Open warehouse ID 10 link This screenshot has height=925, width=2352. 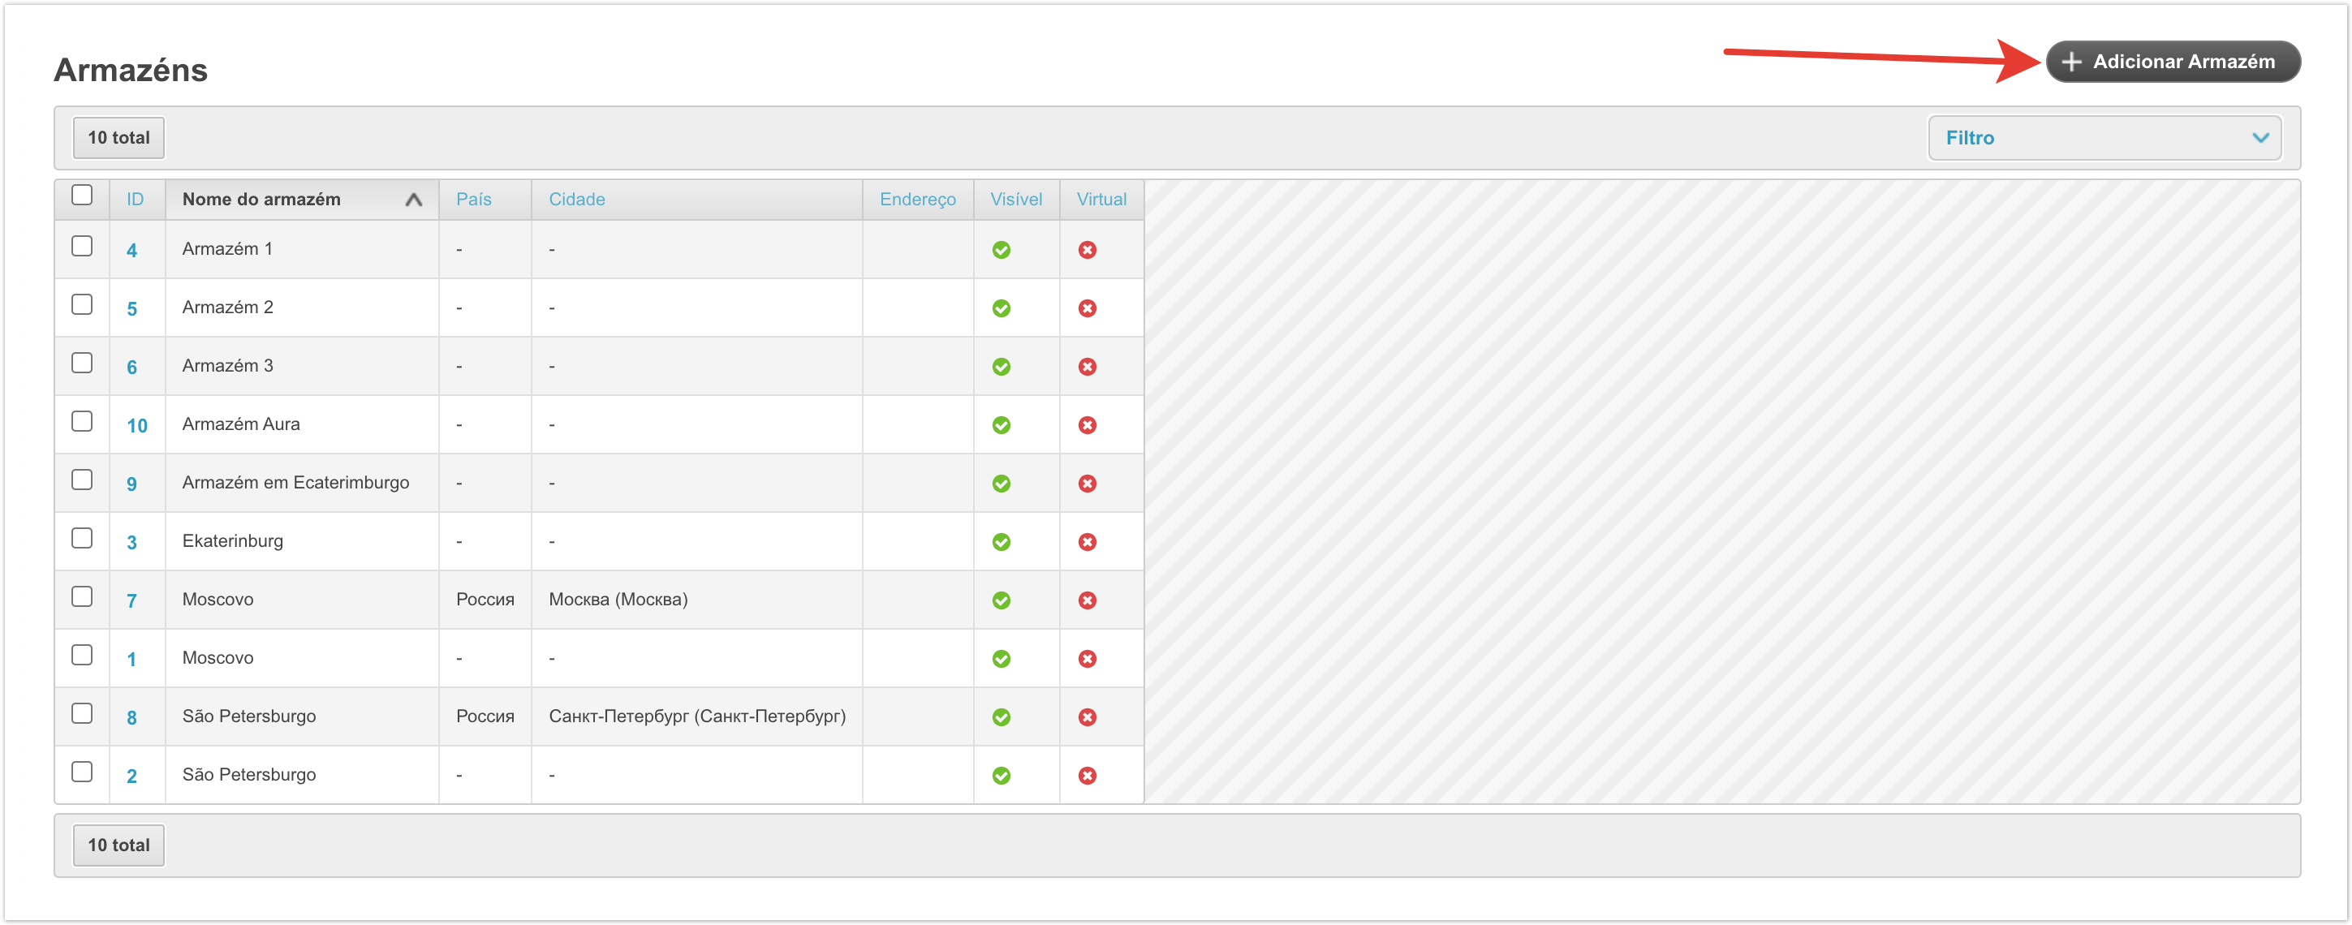click(136, 425)
